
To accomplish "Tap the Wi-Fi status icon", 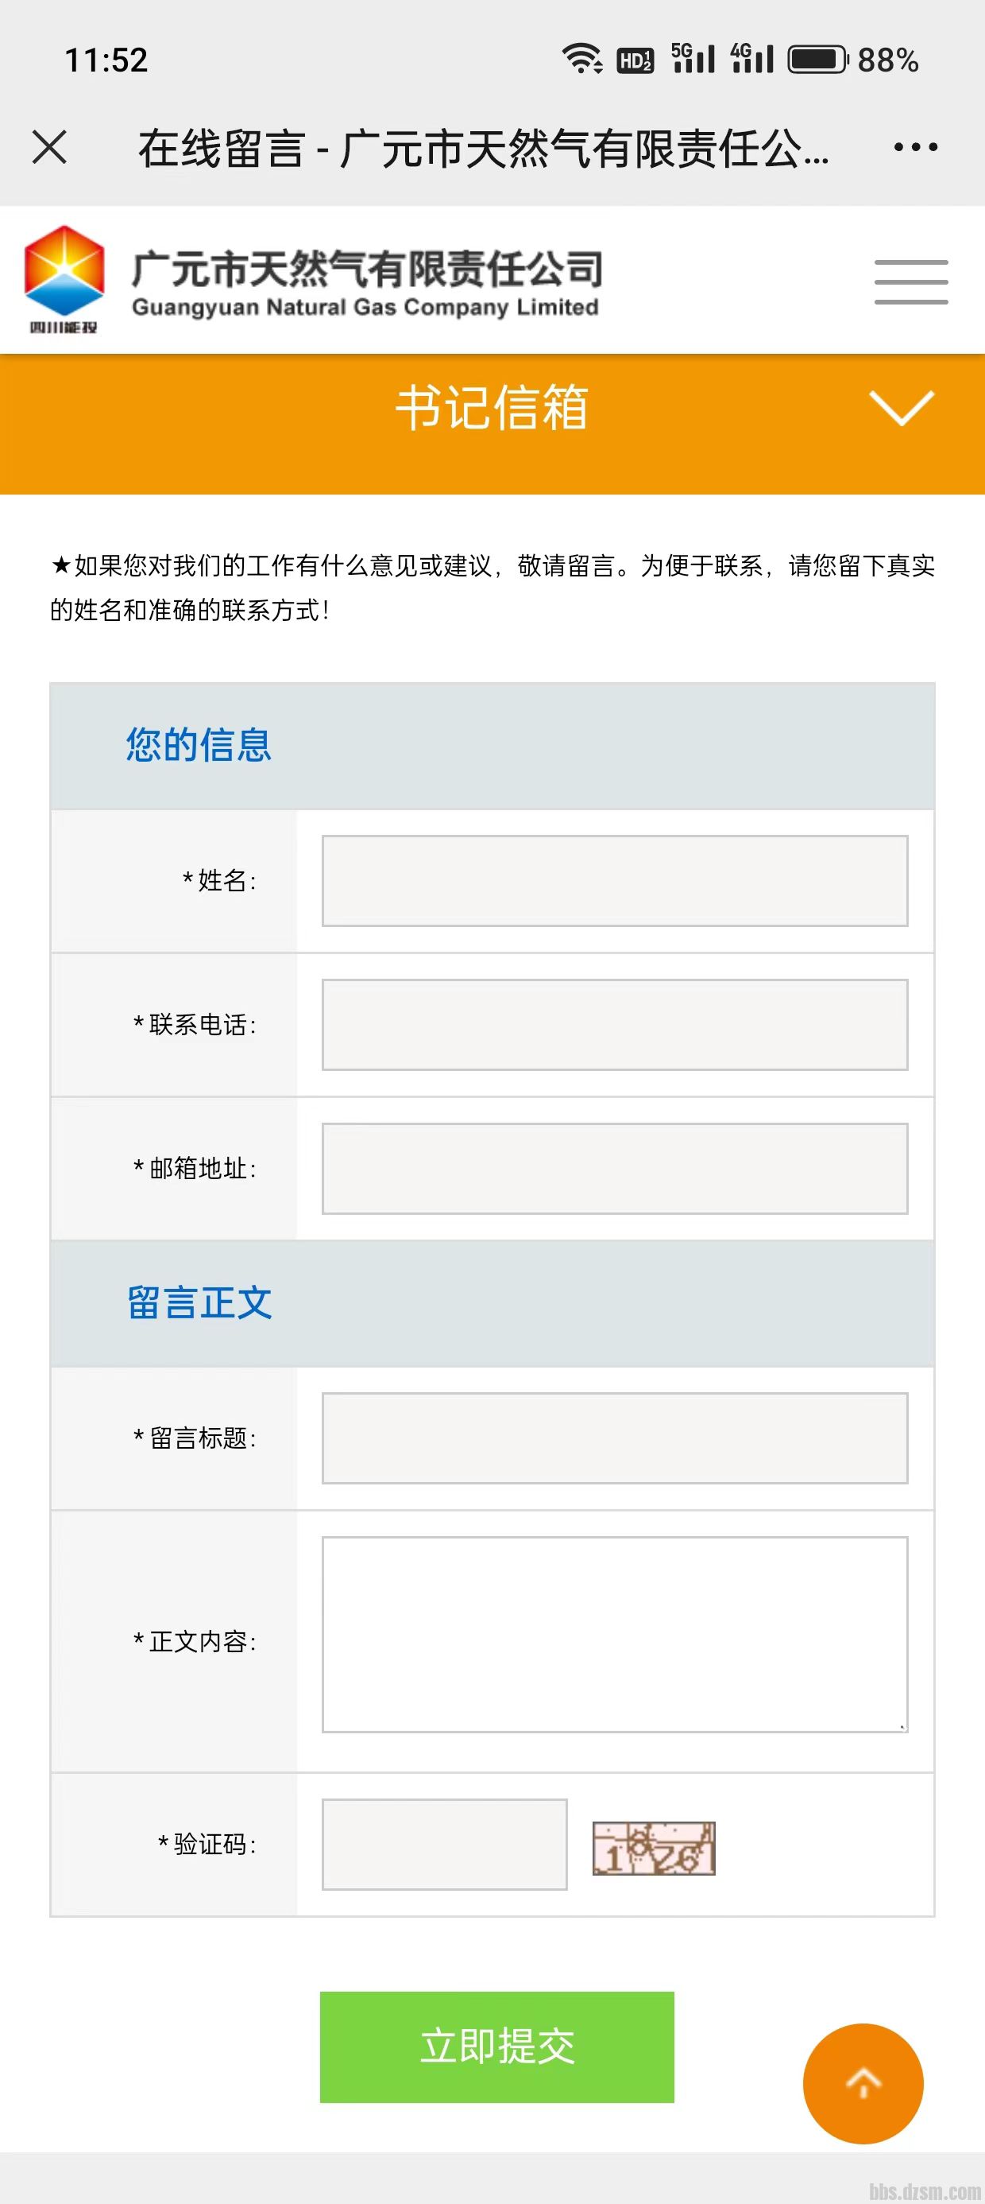I will pos(581,60).
